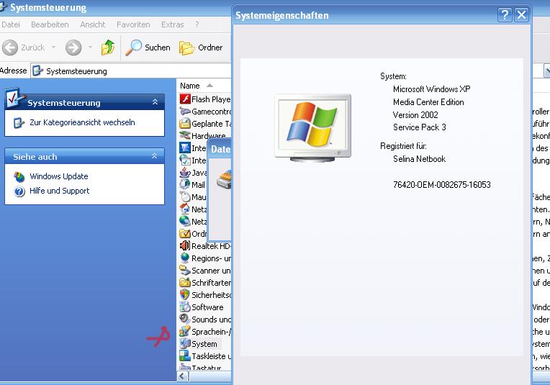
Task: Click the Windows Update link
Action: [58, 176]
